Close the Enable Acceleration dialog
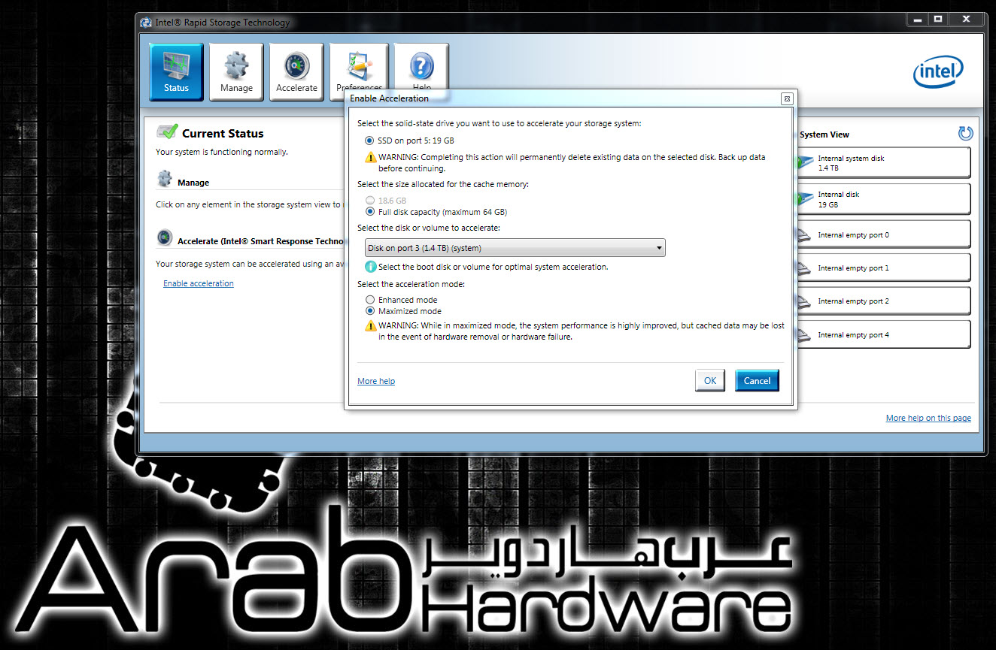 click(786, 98)
